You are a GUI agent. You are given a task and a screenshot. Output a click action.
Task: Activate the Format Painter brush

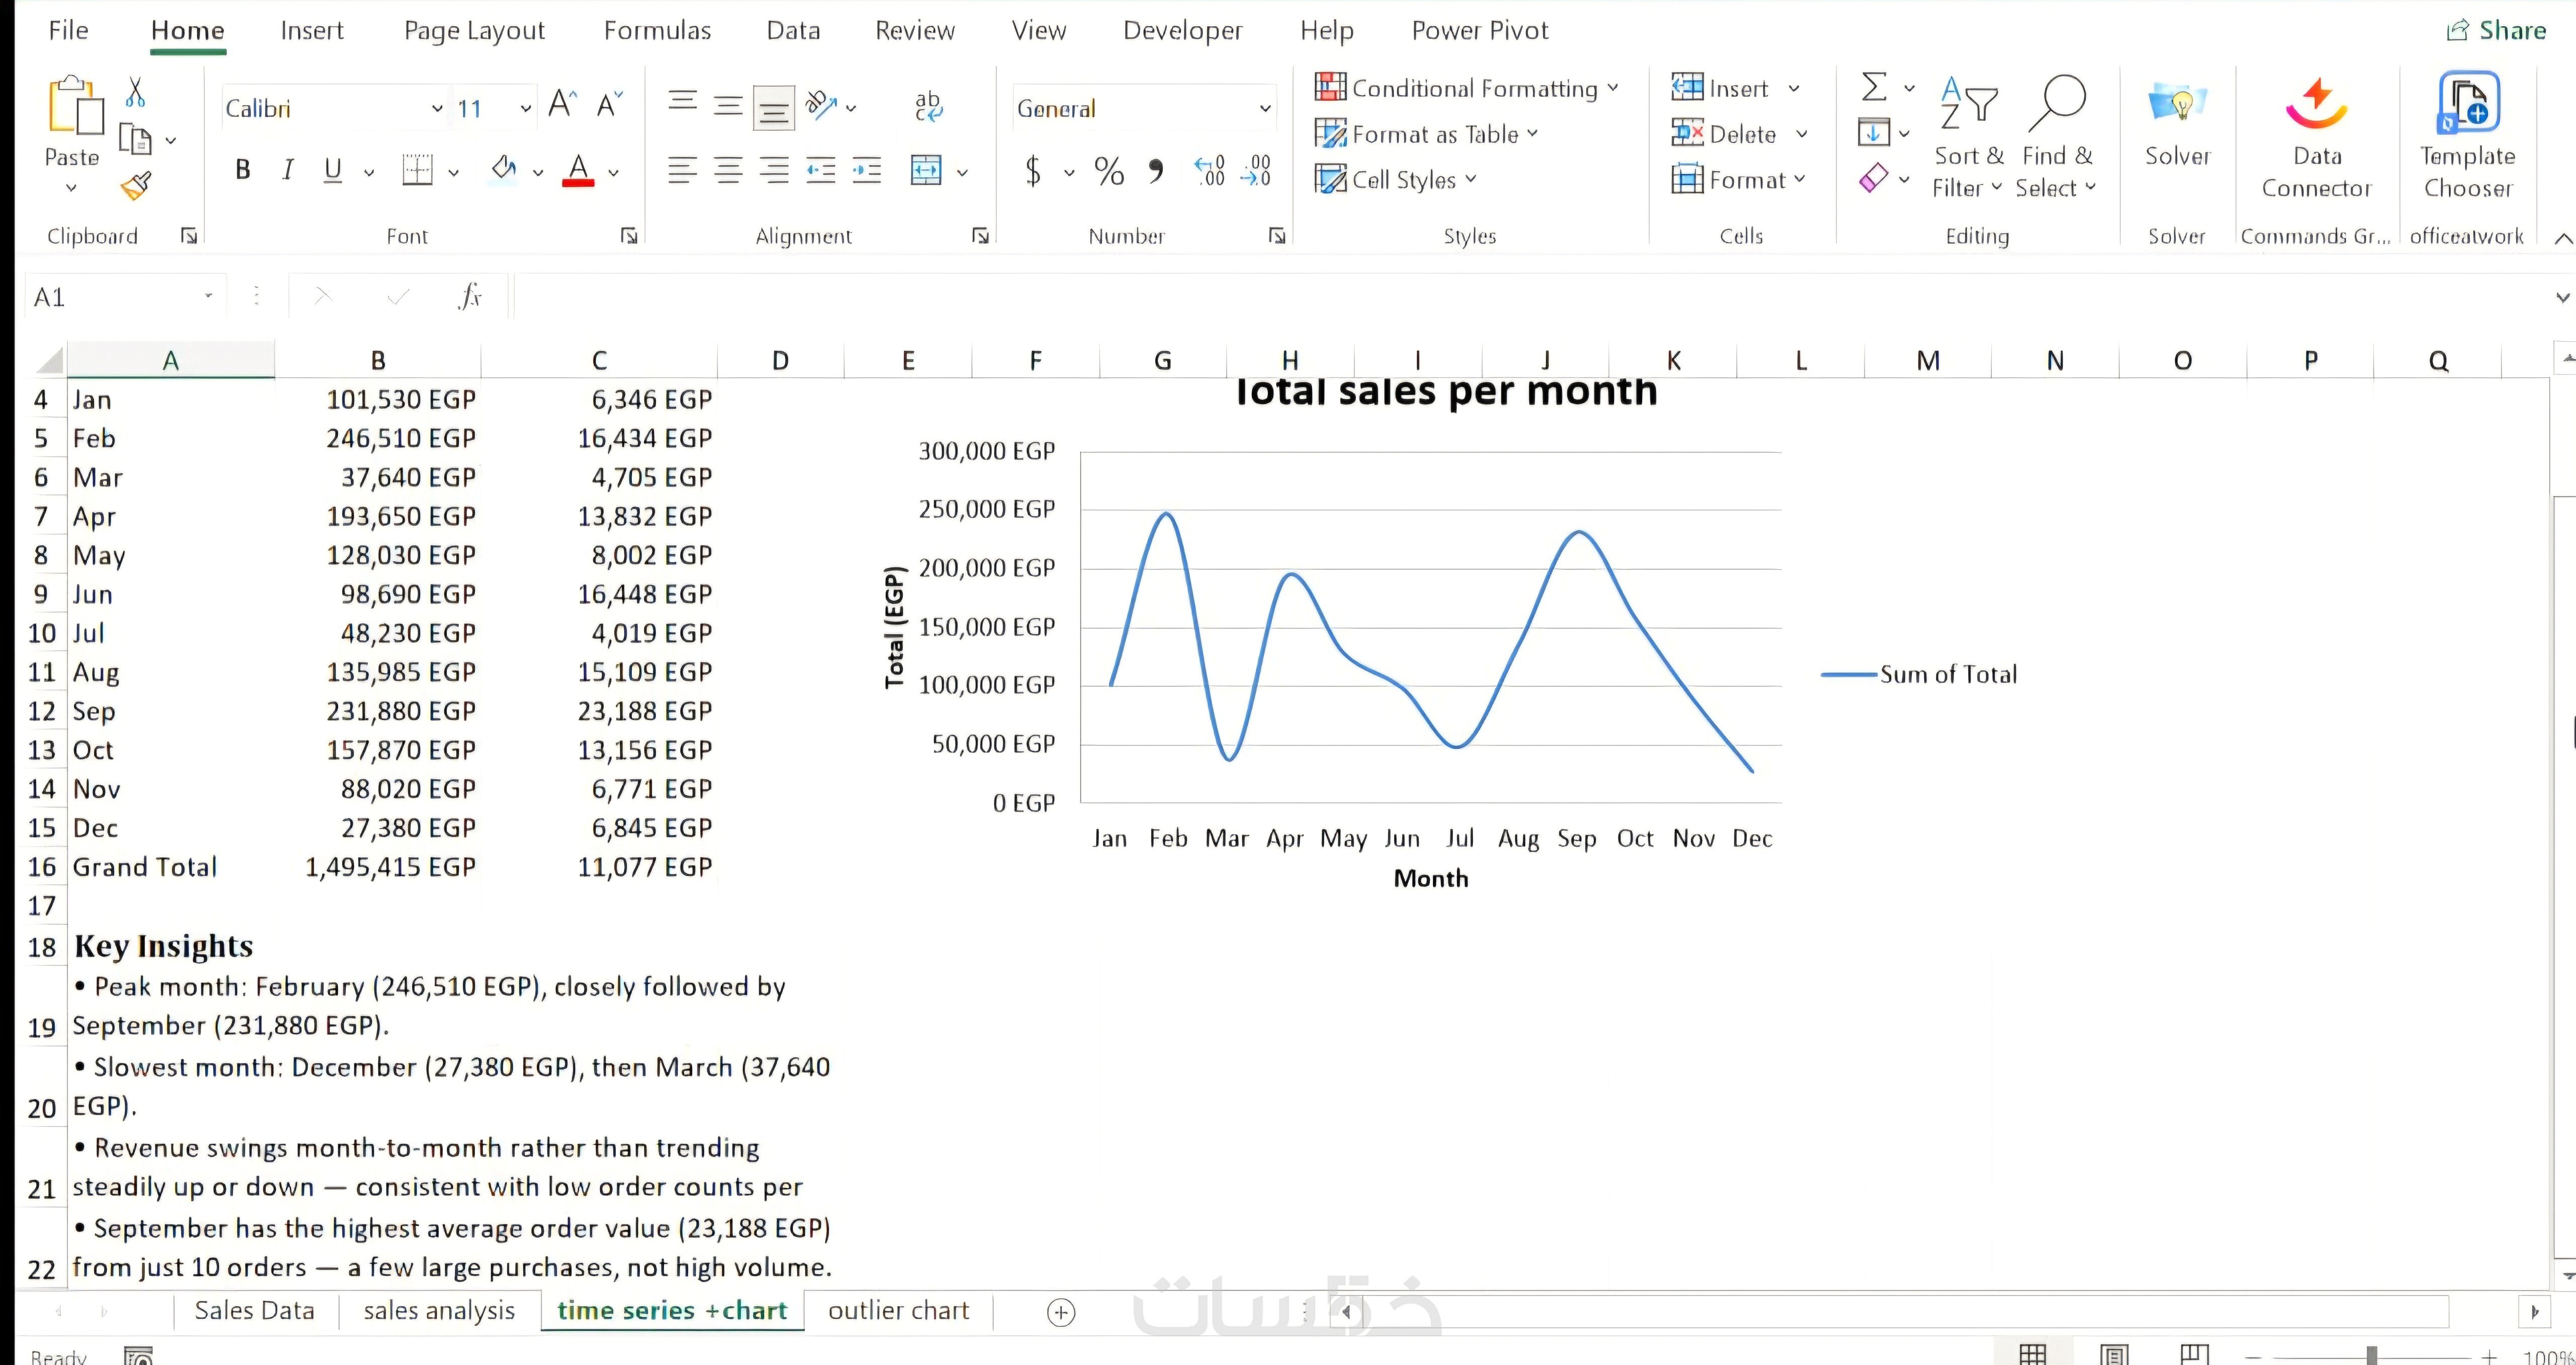click(x=135, y=185)
